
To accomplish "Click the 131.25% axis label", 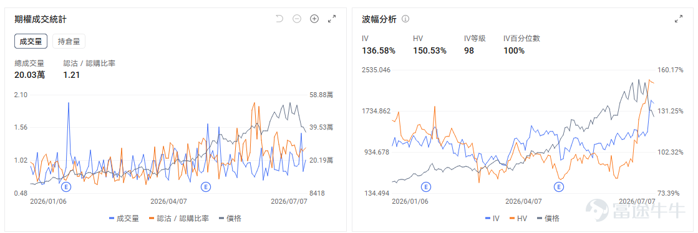I will [x=670, y=111].
